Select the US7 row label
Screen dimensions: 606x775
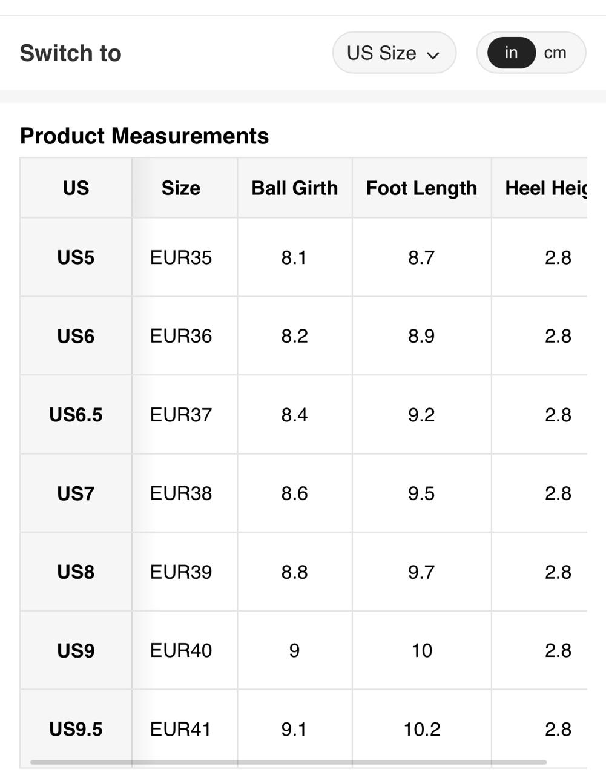pos(76,494)
